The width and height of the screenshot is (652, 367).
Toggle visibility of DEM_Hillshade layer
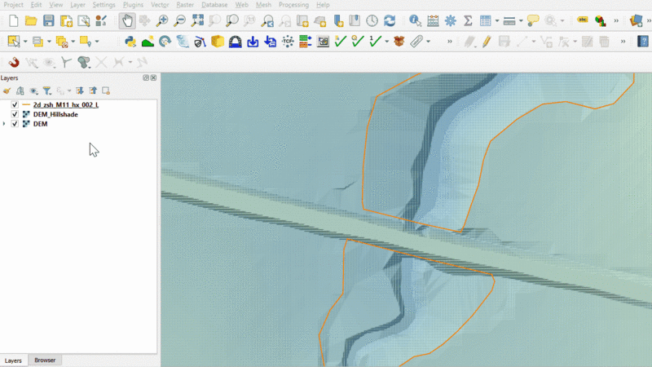point(15,115)
